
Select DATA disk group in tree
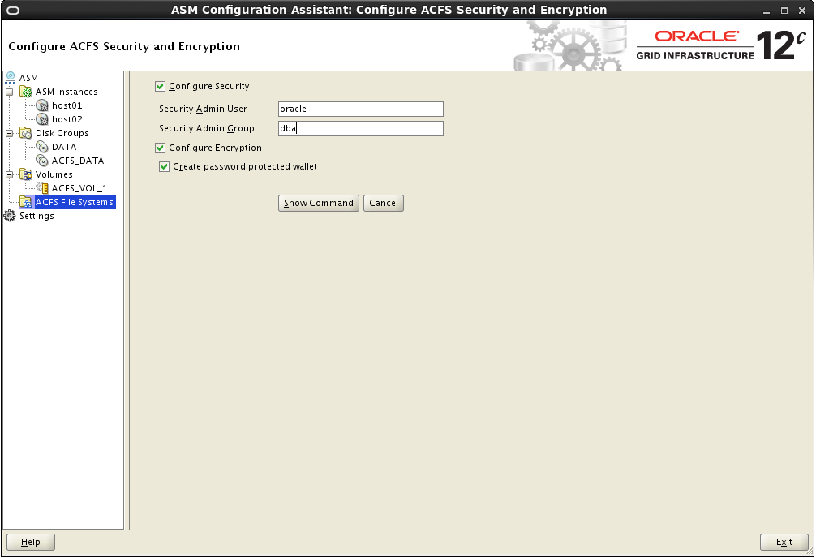tap(64, 147)
